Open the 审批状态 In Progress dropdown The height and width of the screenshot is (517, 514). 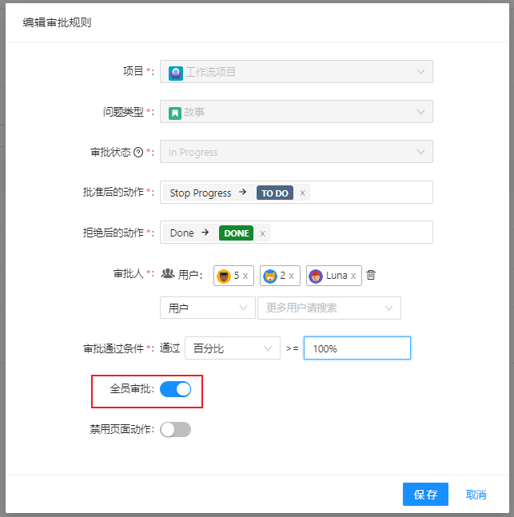coord(296,152)
